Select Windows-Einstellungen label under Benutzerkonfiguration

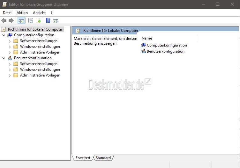click(40, 69)
